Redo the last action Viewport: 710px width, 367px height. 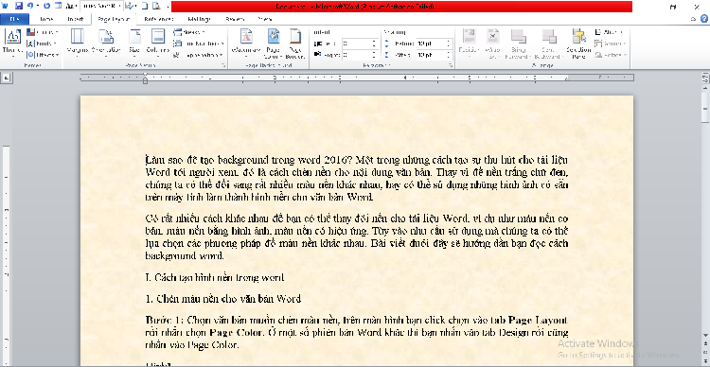(x=46, y=6)
